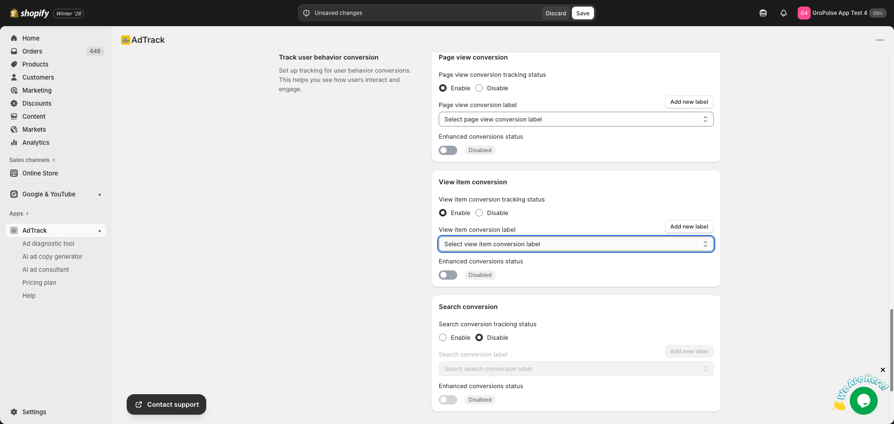Open the Settings gear
Viewport: 894px width, 424px height.
[x=34, y=412]
